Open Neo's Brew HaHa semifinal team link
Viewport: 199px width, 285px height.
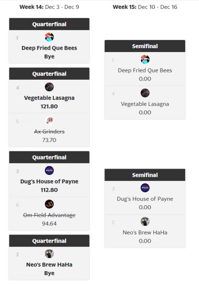click(145, 233)
